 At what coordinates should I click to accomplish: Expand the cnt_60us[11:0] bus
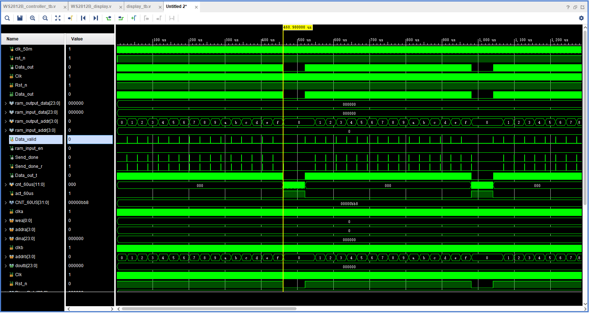tap(6, 184)
